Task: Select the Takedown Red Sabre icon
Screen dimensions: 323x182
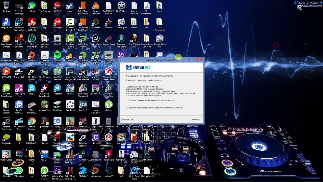Action: (x=121, y=39)
